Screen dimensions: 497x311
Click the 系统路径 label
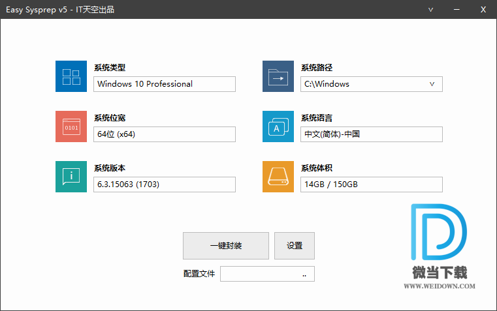tap(317, 68)
